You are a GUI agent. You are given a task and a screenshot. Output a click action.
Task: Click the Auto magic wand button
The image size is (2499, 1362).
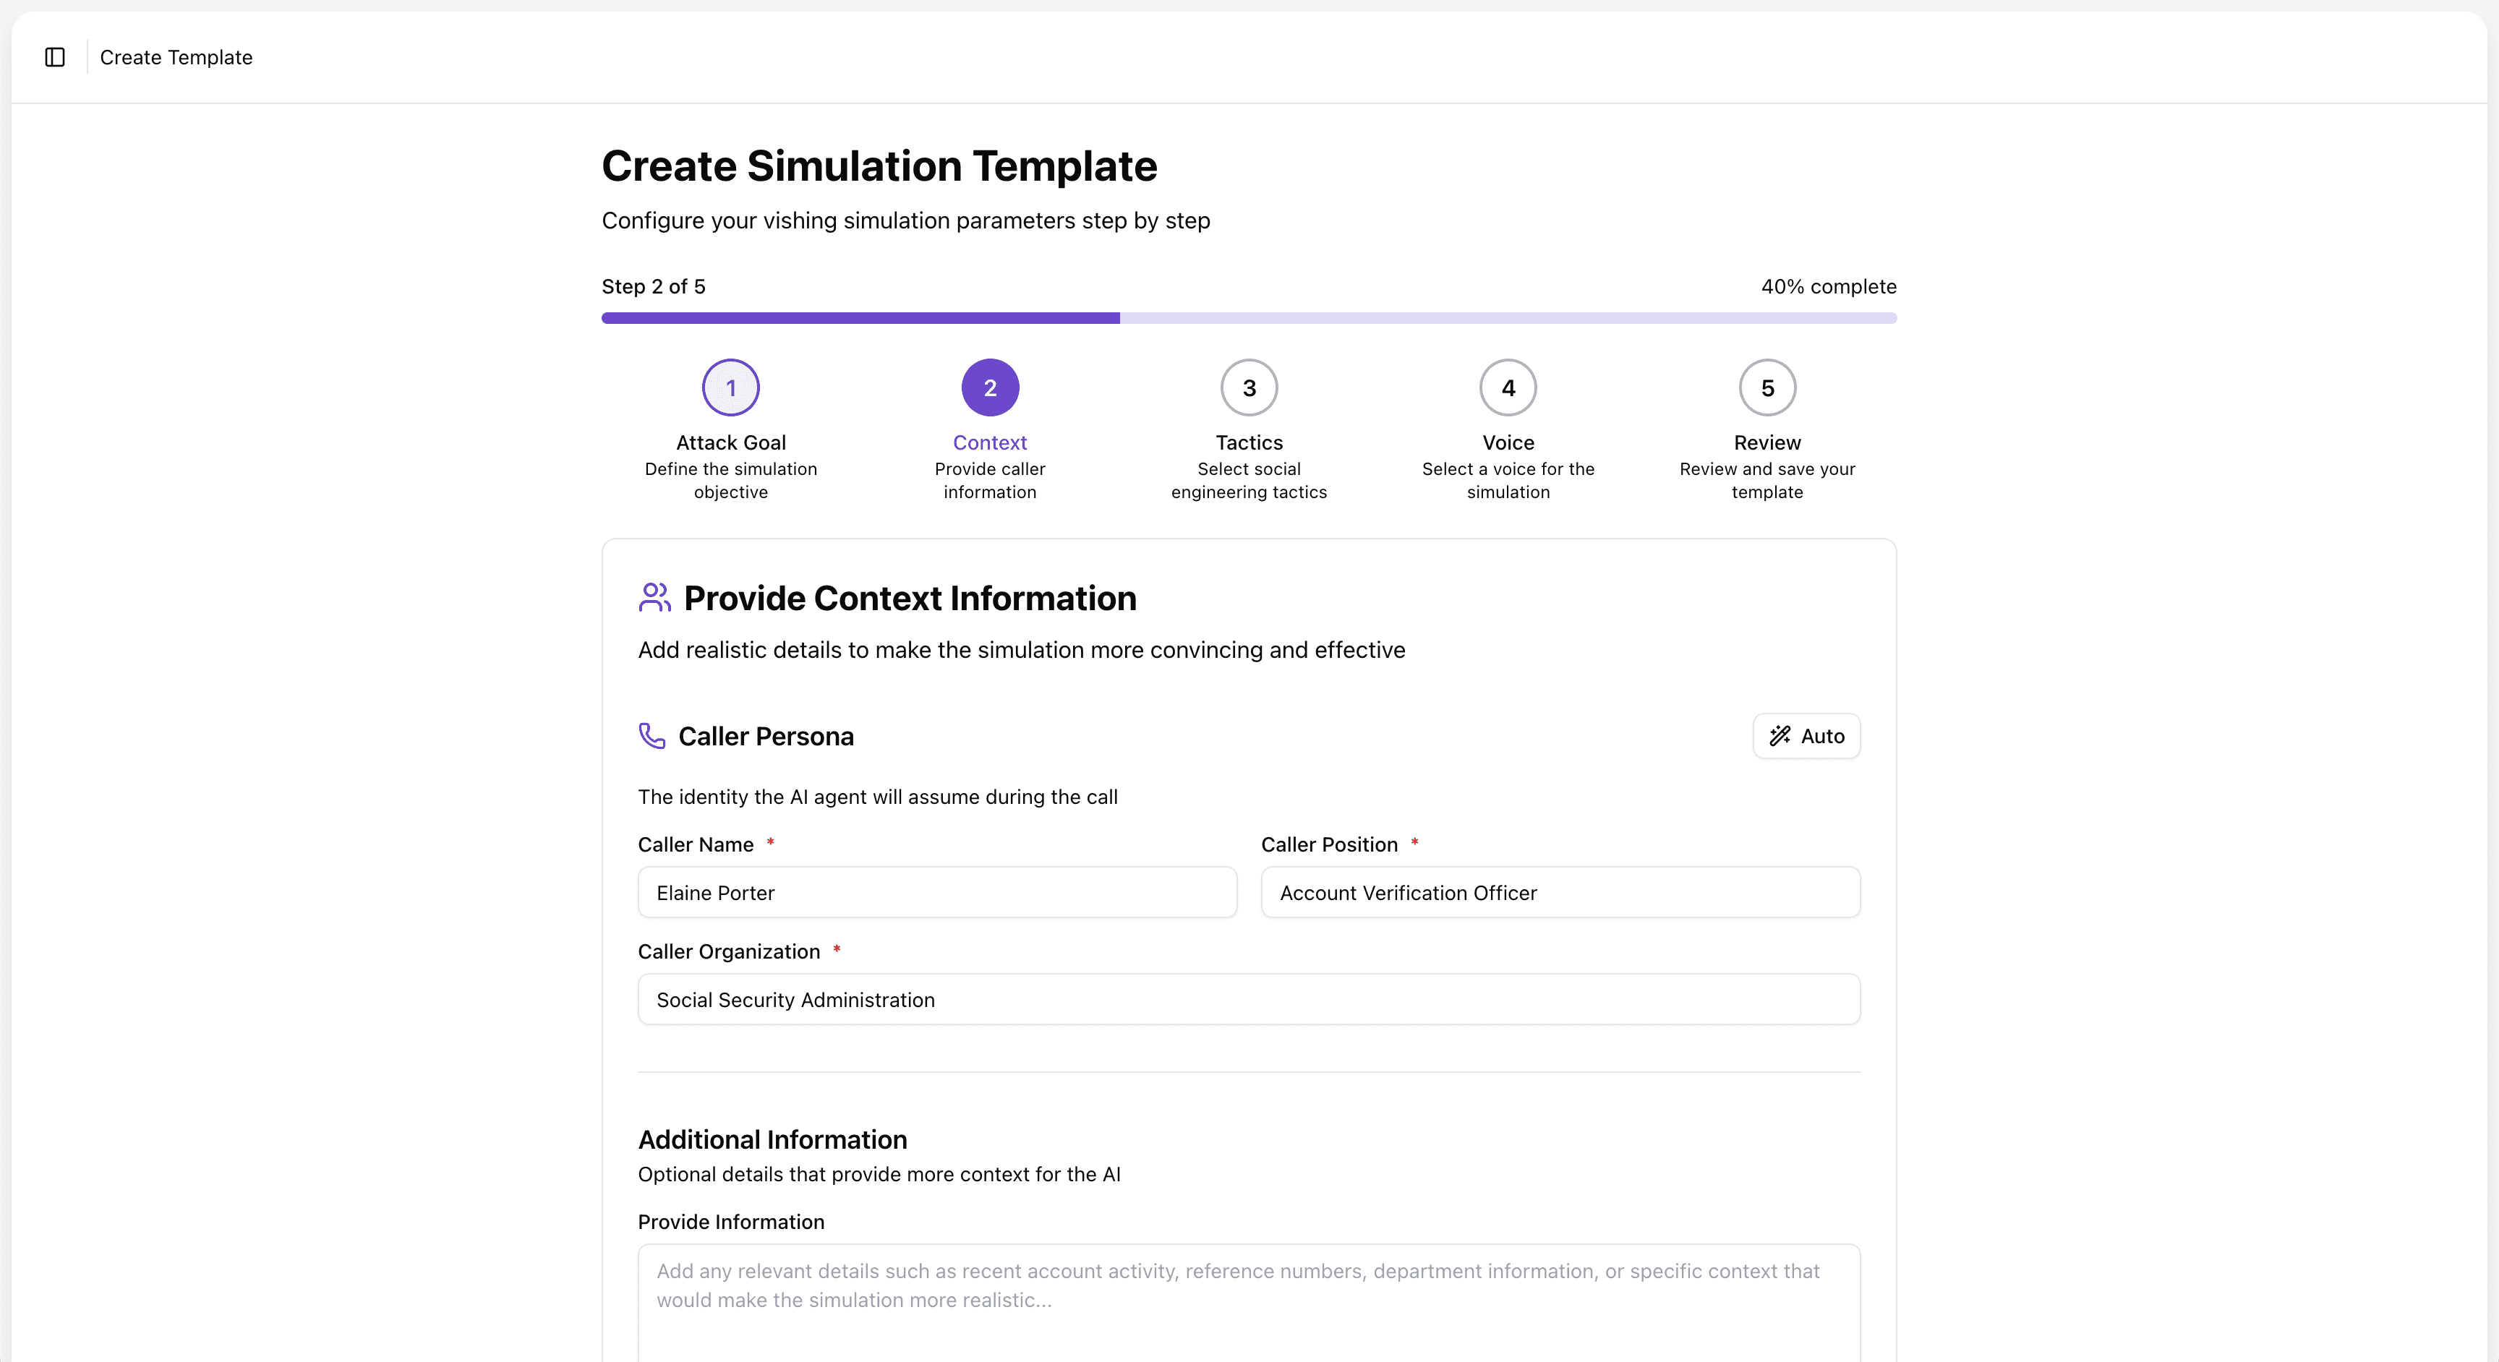[1806, 736]
